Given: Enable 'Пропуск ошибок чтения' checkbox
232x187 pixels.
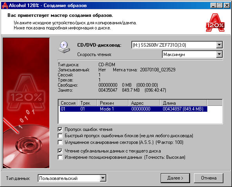Looking at the screenshot, I should (x=60, y=129).
